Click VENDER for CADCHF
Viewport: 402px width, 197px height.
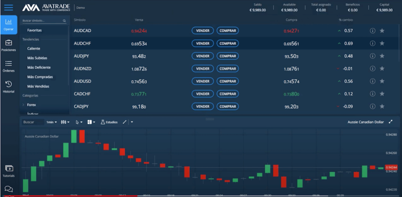[x=203, y=94]
